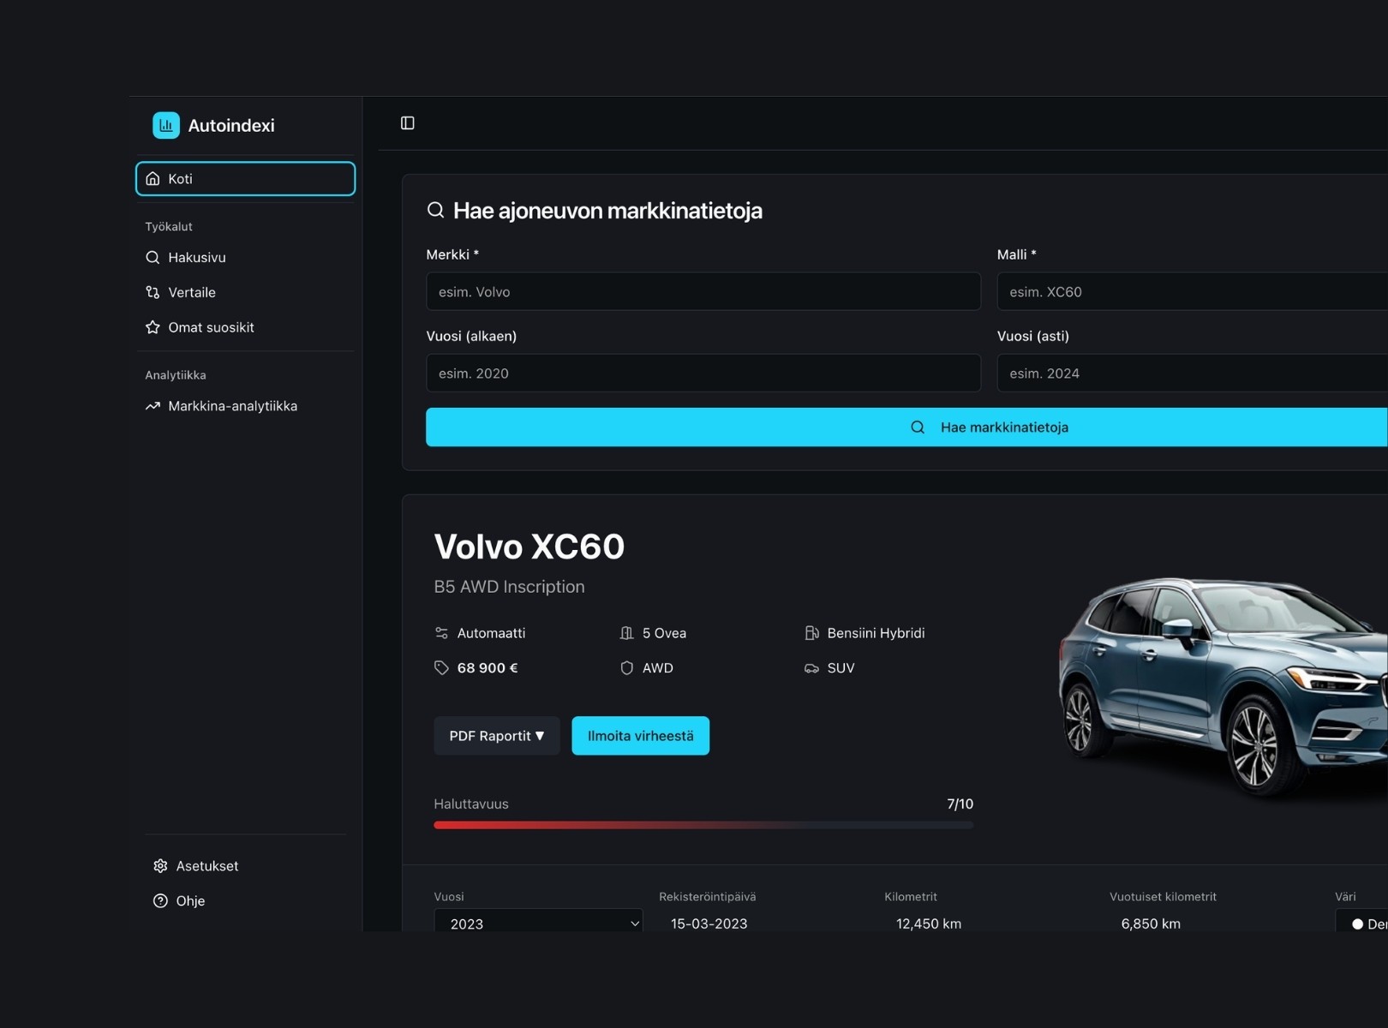Open the Koti menu item
This screenshot has width=1388, height=1028.
(x=245, y=178)
